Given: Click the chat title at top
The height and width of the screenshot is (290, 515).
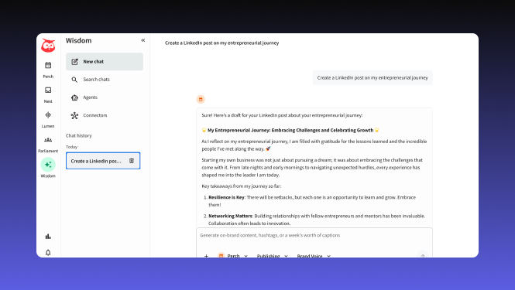Looking at the screenshot, I should coord(222,43).
